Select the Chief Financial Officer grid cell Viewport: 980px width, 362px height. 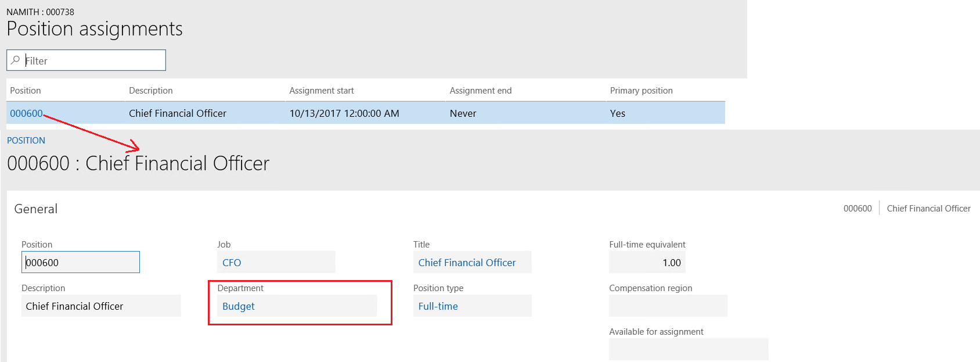(x=178, y=113)
